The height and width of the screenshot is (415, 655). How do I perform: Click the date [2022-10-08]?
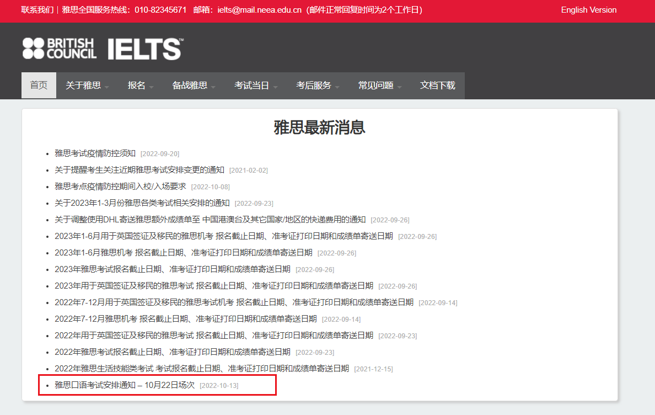coord(211,187)
